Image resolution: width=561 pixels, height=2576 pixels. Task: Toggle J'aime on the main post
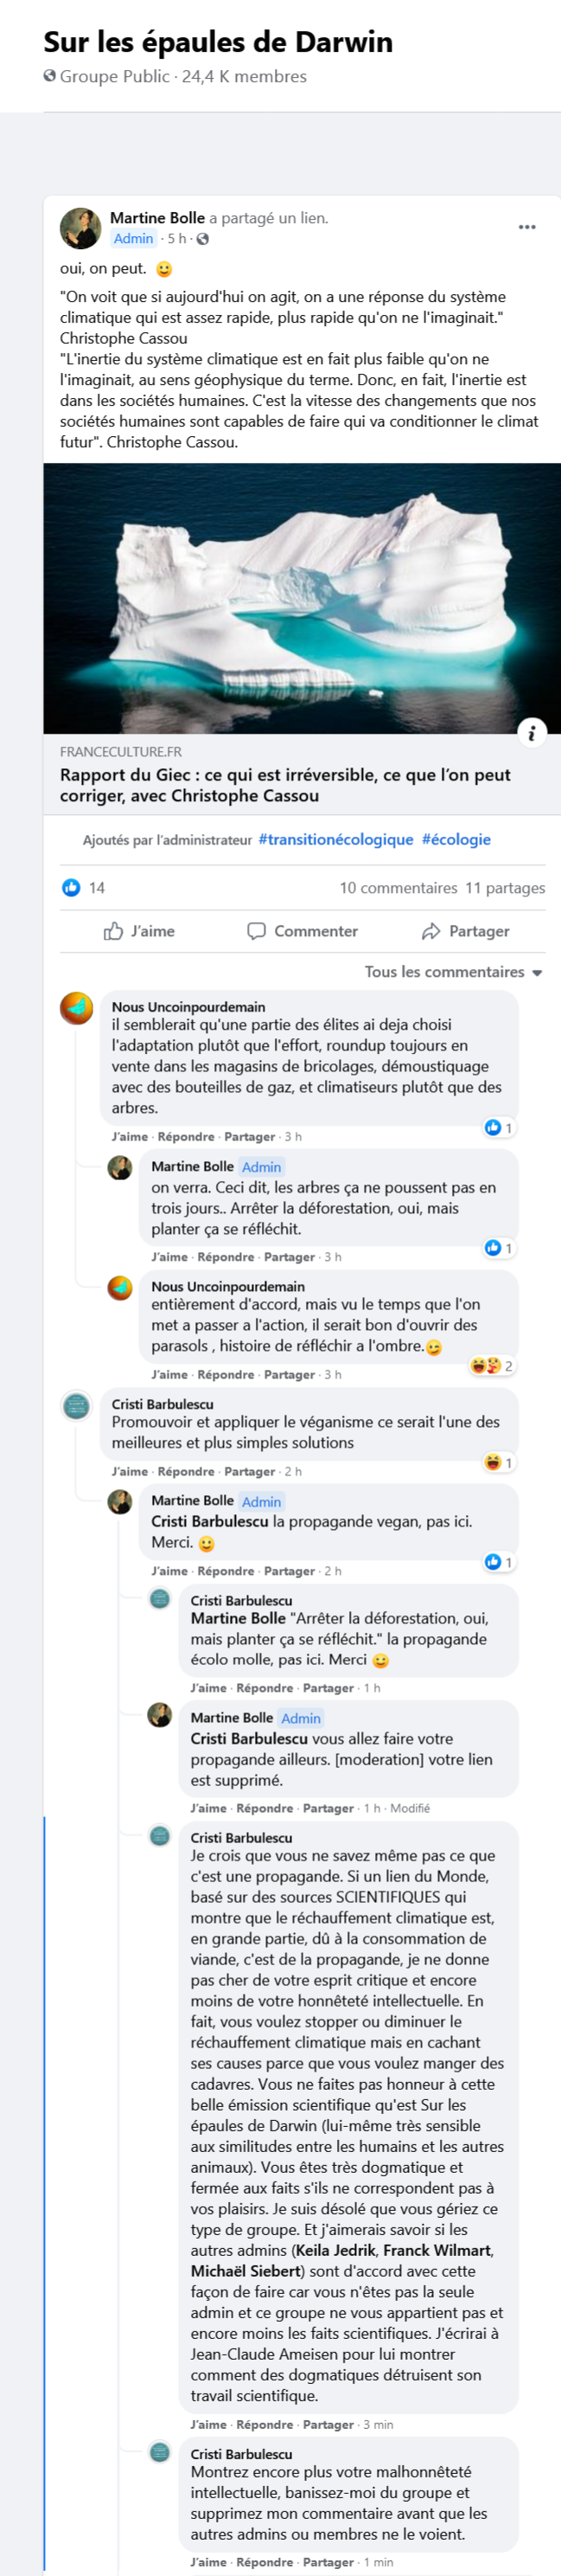[140, 931]
